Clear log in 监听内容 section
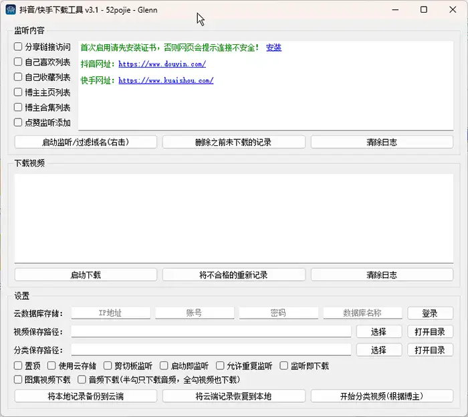The image size is (468, 417). click(382, 142)
